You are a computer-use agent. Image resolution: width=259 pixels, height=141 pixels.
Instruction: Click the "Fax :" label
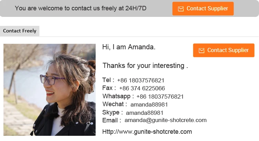pos(109,88)
